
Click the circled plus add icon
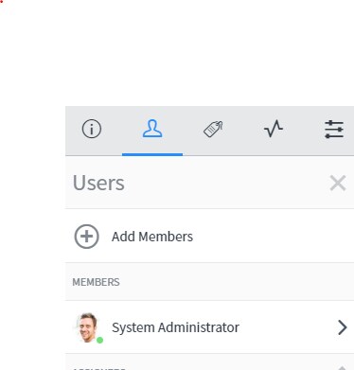tap(86, 237)
